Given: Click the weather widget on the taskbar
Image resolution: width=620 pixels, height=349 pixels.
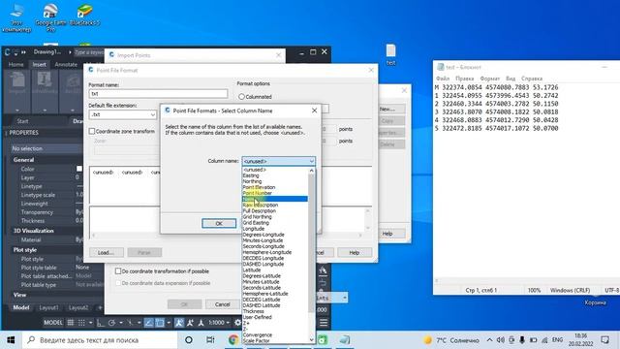Looking at the screenshot, I should click(451, 340).
